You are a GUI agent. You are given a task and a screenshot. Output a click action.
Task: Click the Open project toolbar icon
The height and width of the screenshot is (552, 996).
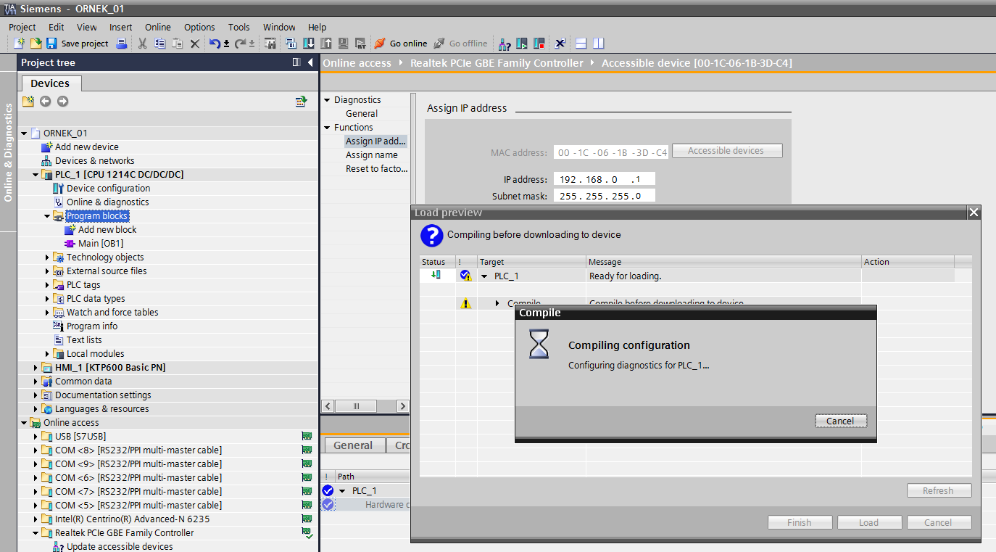(x=35, y=44)
